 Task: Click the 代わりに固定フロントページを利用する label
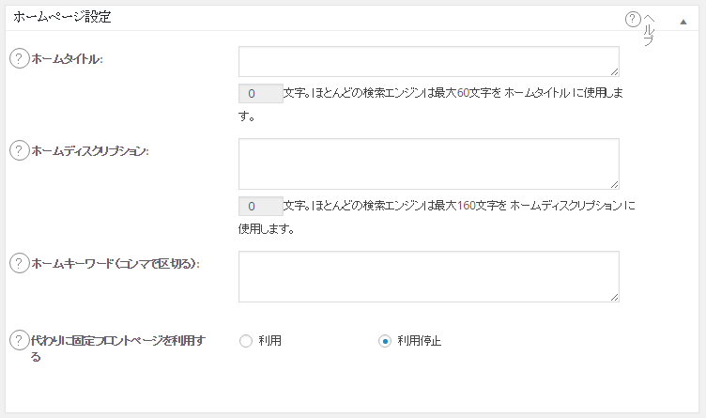pyautogui.click(x=118, y=348)
